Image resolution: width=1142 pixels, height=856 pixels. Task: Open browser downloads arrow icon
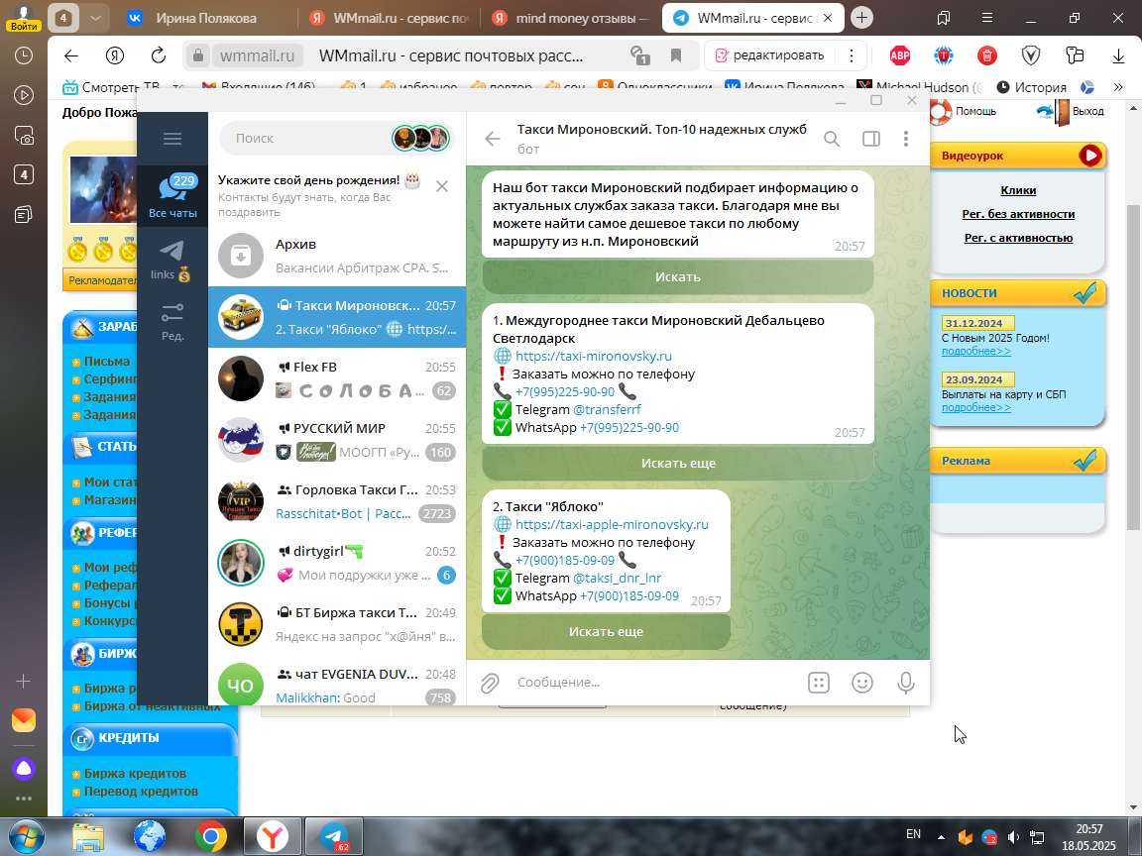(1118, 55)
